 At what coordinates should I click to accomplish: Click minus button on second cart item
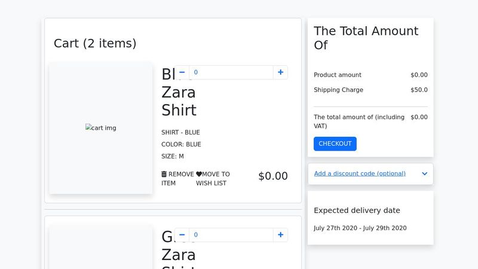click(x=182, y=235)
